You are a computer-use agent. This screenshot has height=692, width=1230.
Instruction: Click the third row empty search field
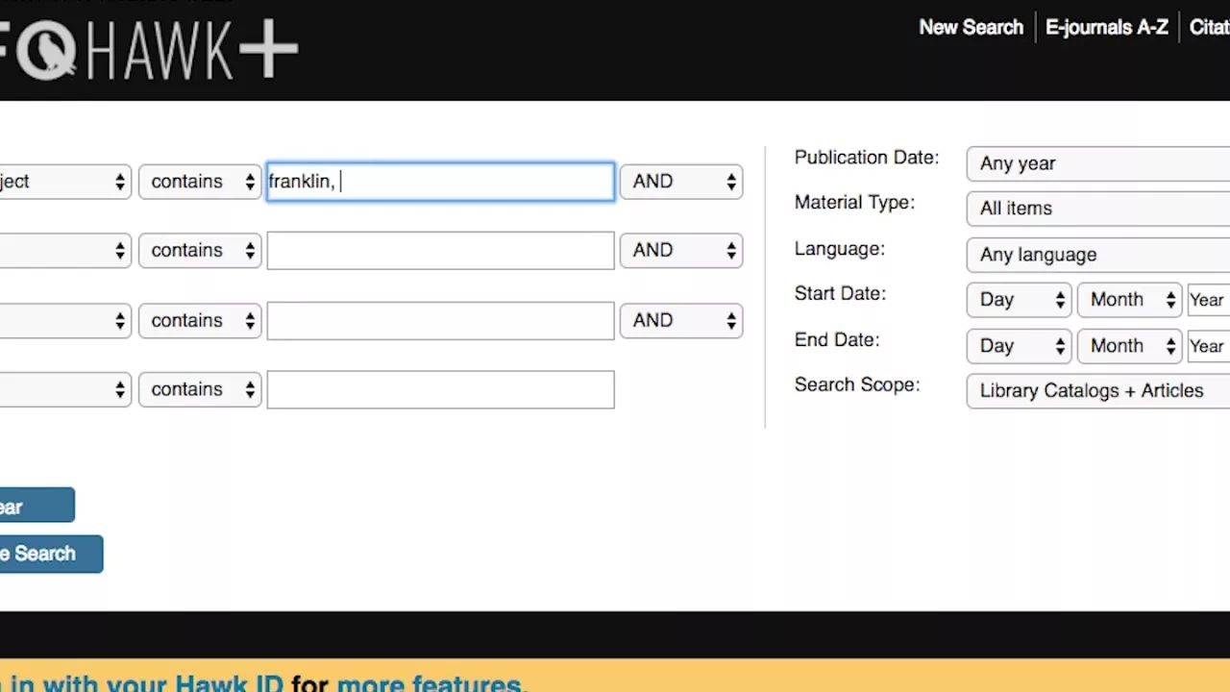pyautogui.click(x=440, y=320)
